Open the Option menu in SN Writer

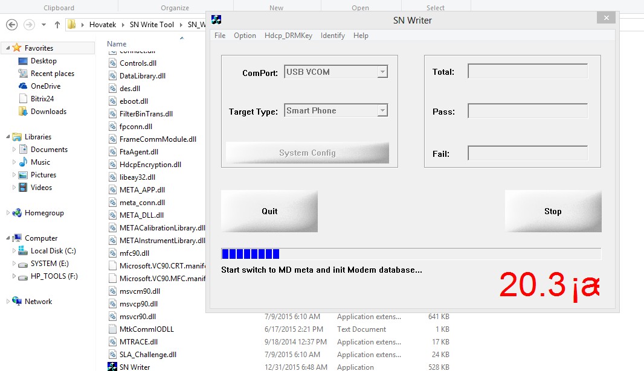pos(245,36)
